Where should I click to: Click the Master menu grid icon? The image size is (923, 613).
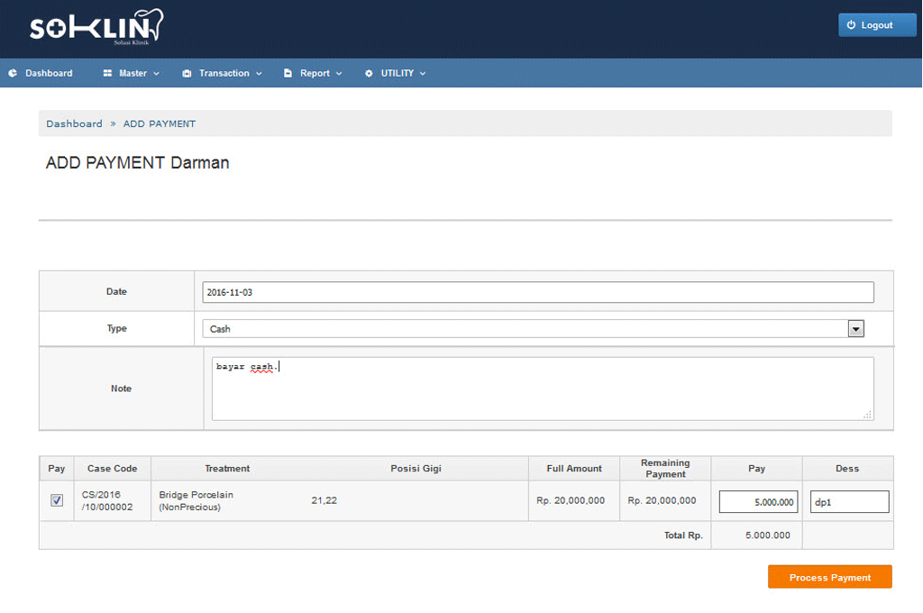[107, 73]
